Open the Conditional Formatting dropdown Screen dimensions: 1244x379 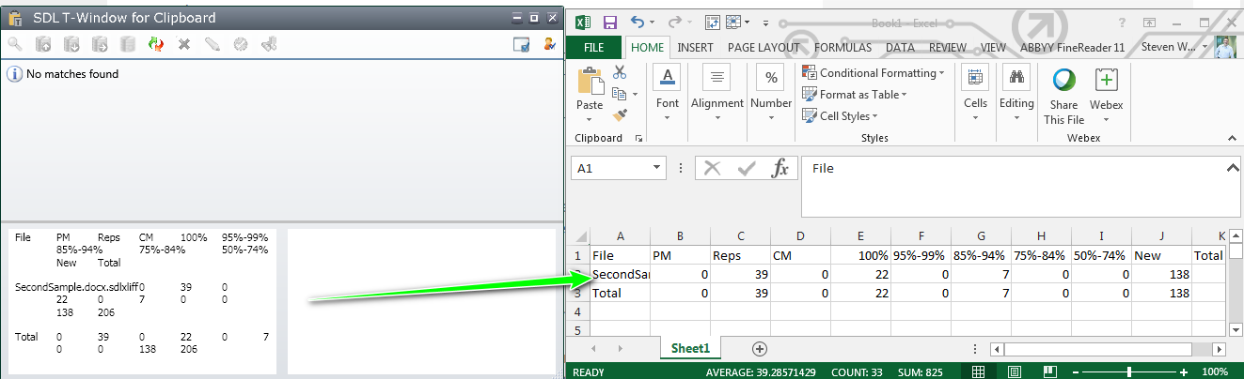click(x=874, y=72)
